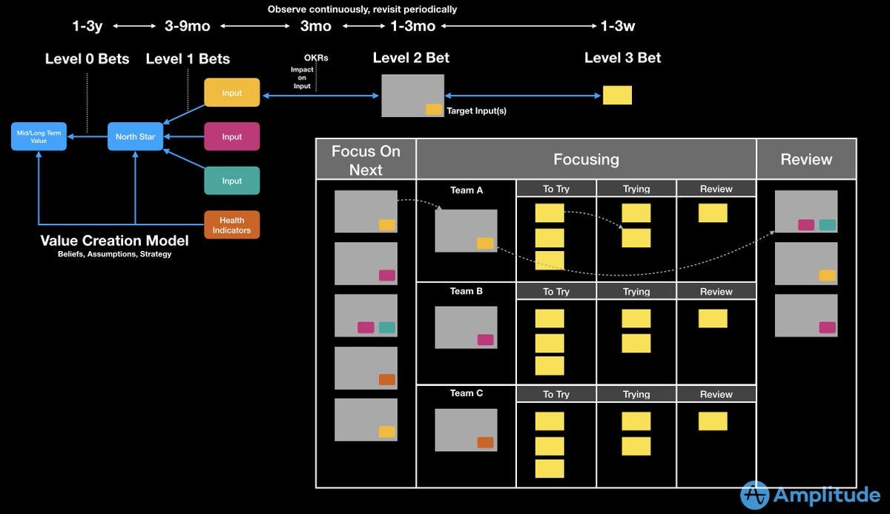This screenshot has height=514, width=890.
Task: Select the top sticky in Team B's Trying
Action: coord(636,318)
